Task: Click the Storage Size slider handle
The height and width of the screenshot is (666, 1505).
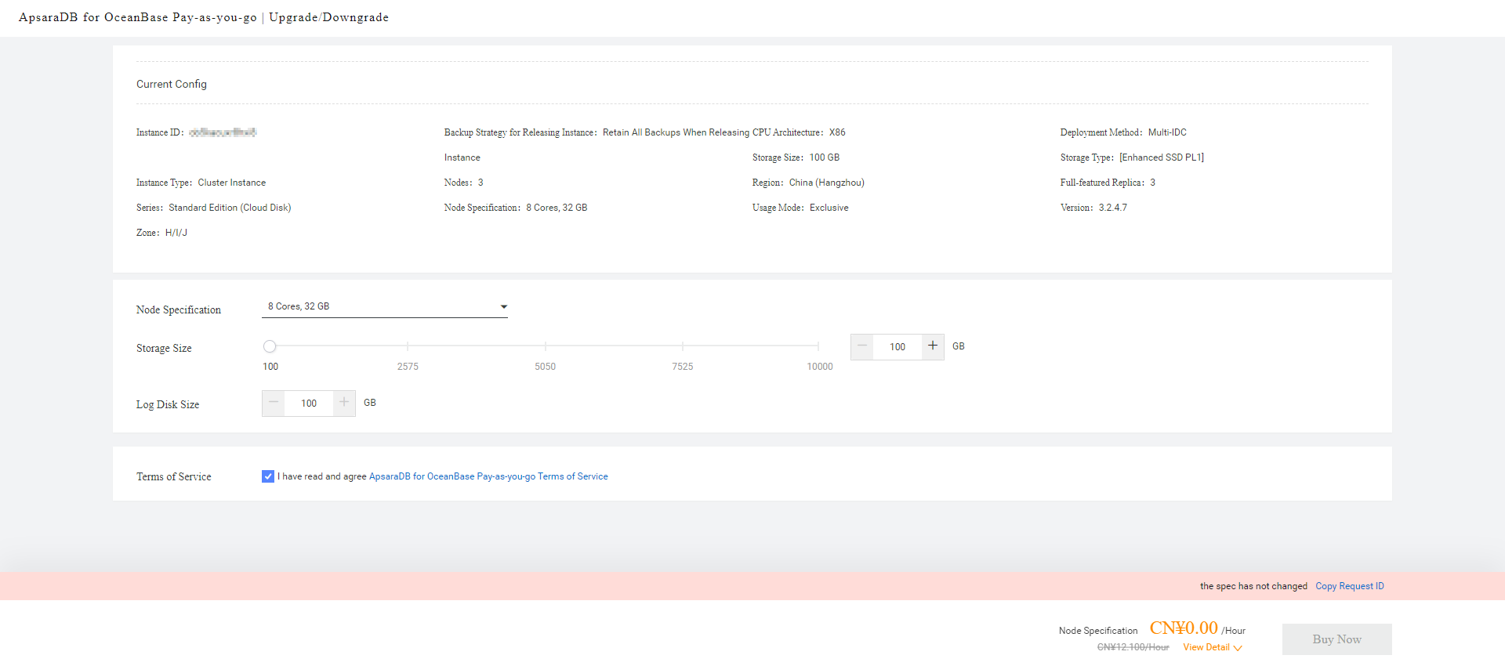Action: (270, 346)
